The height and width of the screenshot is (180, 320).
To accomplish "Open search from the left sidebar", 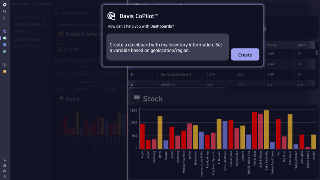I will tap(5, 12).
